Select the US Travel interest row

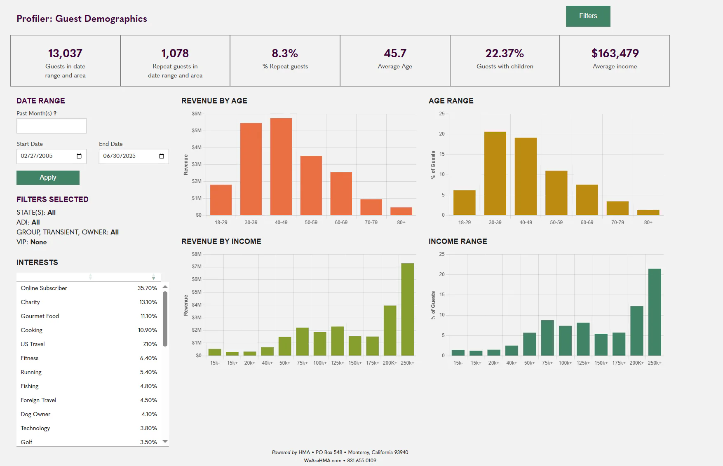coord(89,344)
